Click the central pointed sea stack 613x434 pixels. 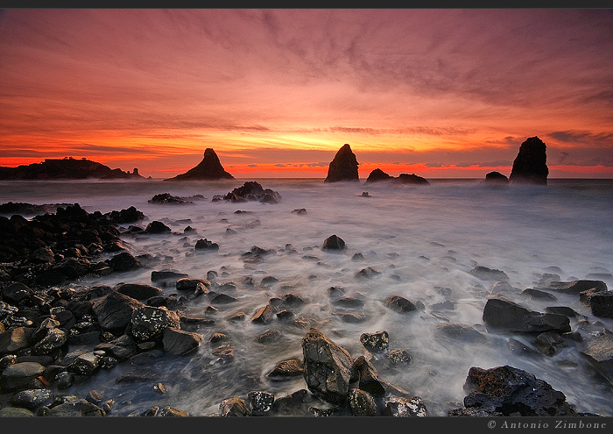tap(342, 166)
